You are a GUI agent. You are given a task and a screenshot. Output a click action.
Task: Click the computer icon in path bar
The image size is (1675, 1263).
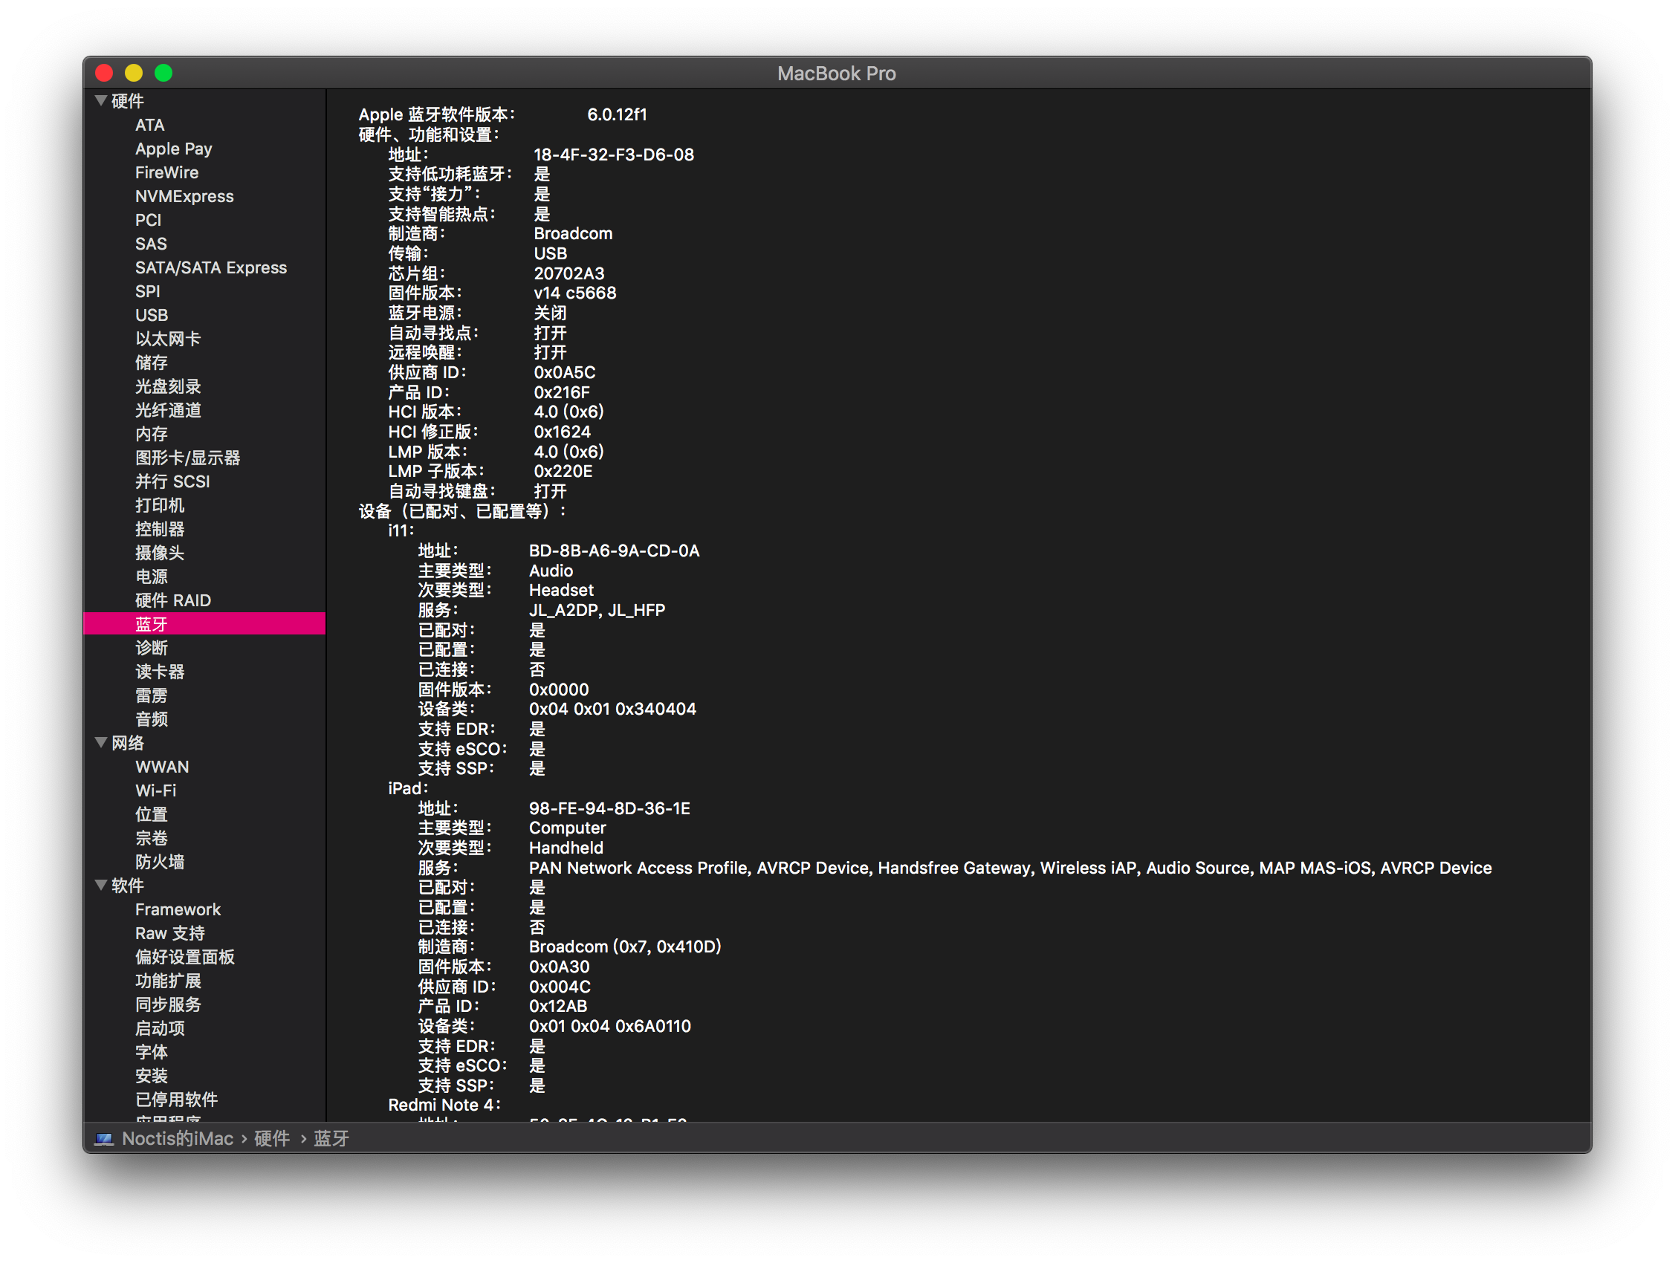point(105,1139)
